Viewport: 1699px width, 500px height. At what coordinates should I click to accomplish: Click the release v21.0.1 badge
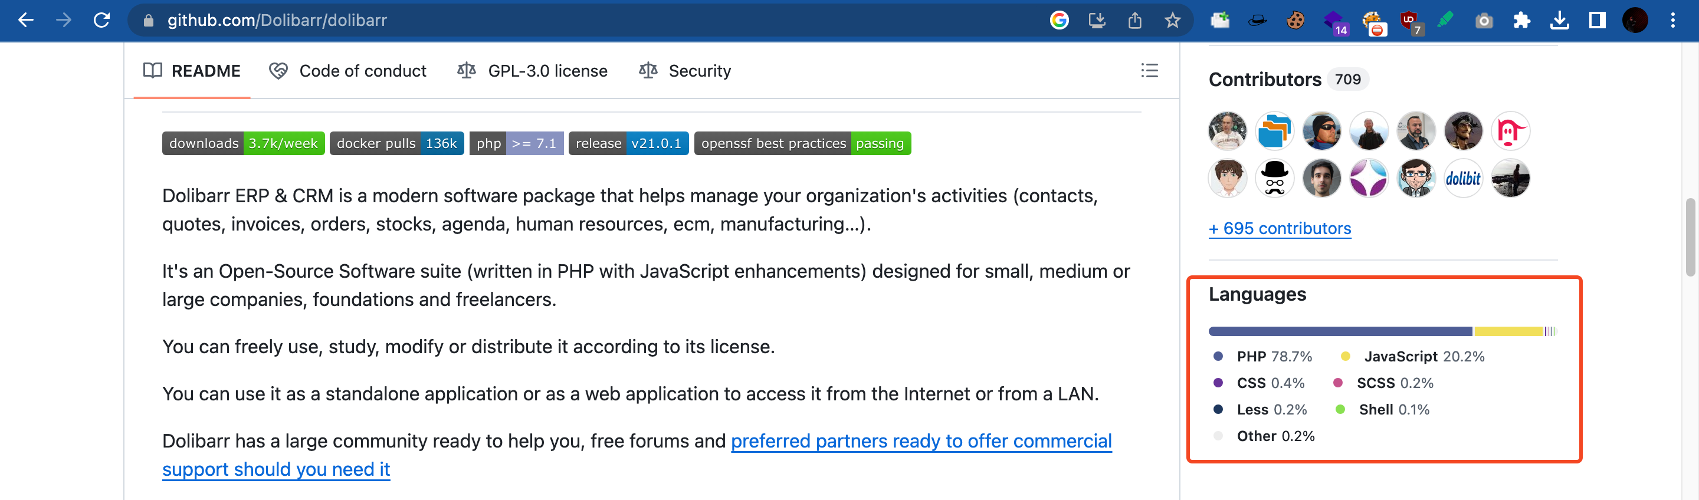(628, 143)
